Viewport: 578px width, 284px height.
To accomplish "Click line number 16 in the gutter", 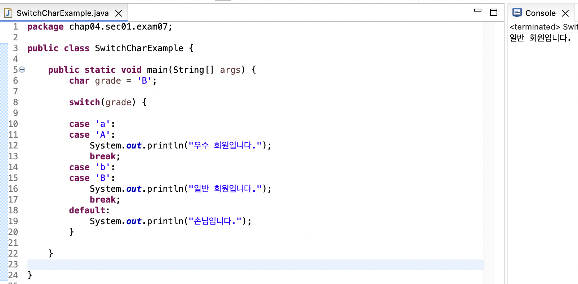I will 13,189.
